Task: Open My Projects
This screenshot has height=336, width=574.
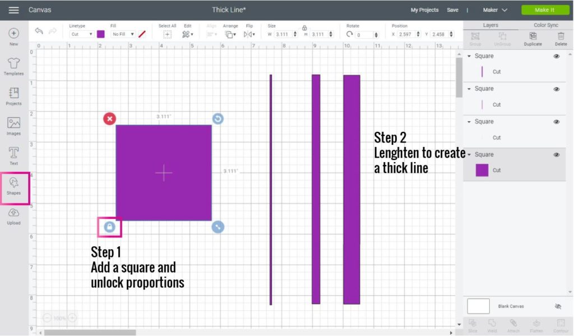Action: coord(424,10)
